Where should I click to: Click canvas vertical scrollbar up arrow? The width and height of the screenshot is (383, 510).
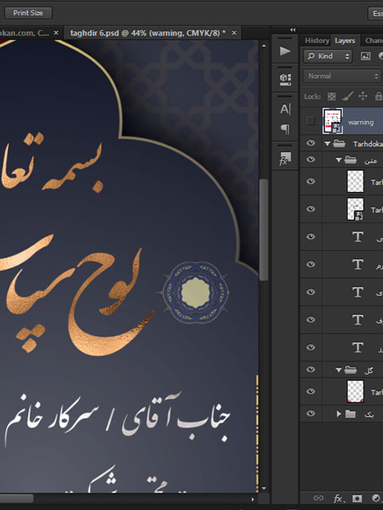[264, 46]
